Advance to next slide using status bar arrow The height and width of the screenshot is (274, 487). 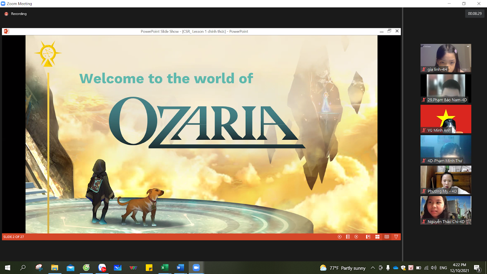[356, 237]
